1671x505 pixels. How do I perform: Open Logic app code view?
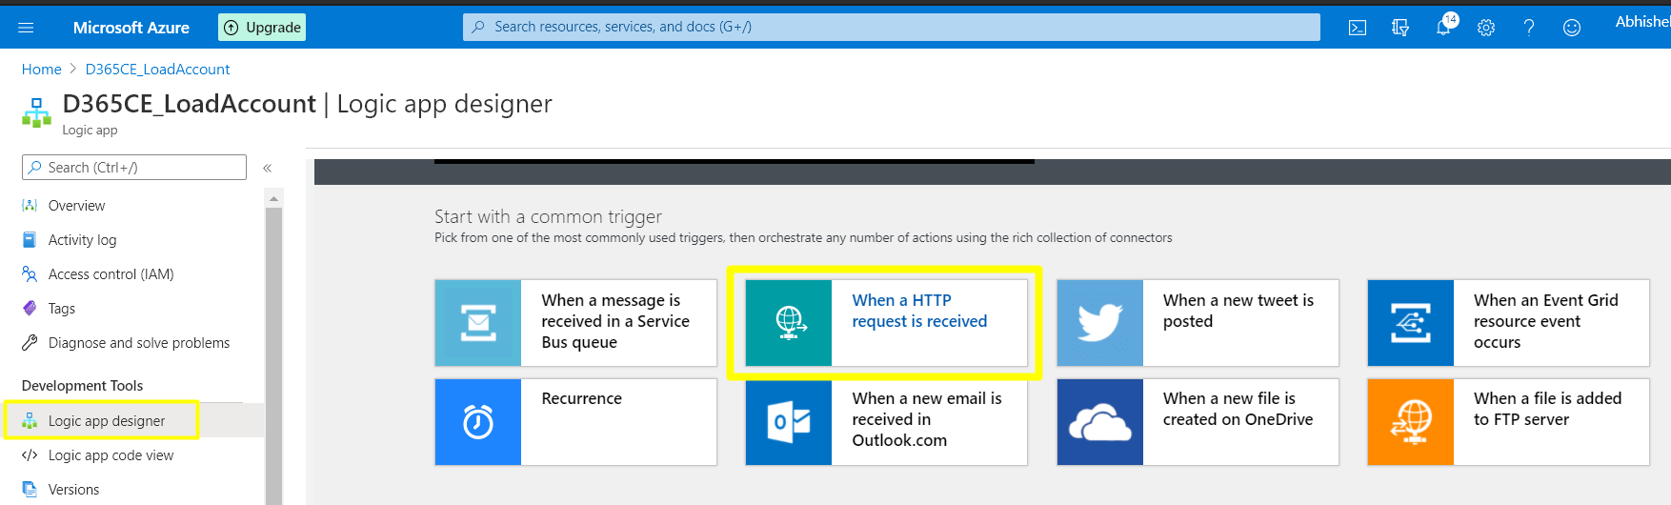pyautogui.click(x=111, y=455)
